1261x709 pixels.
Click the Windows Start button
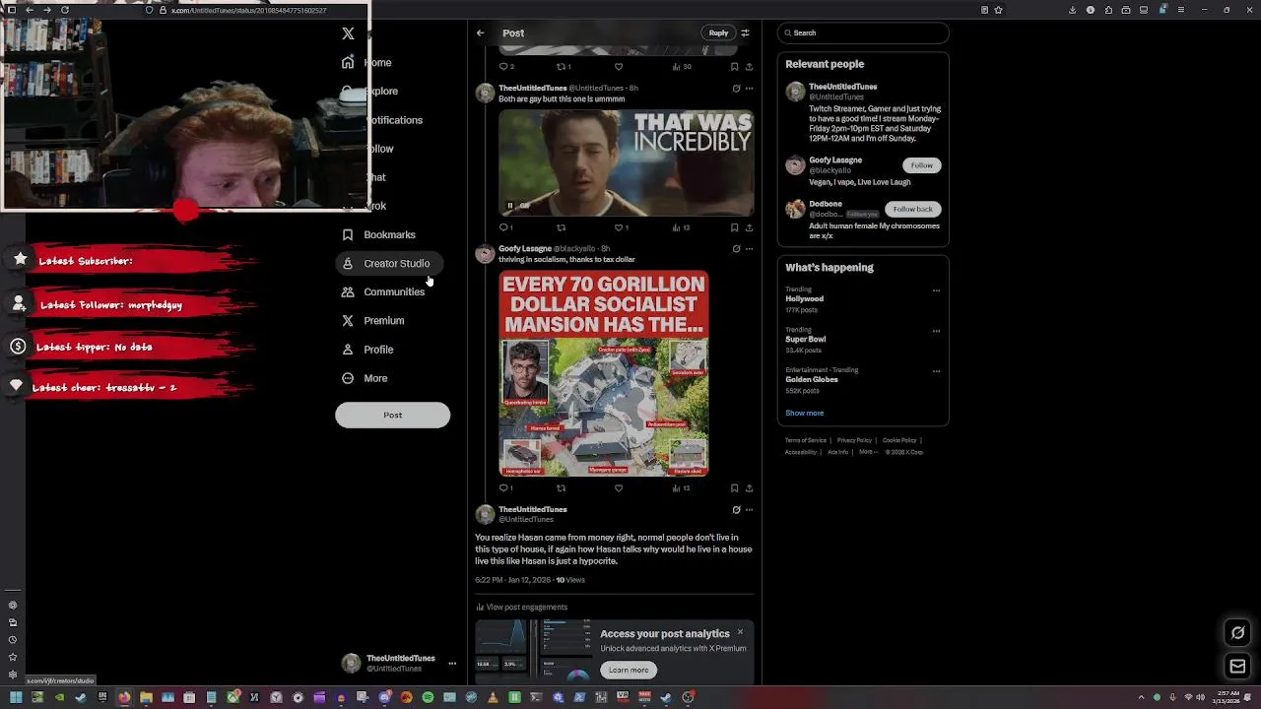pyautogui.click(x=16, y=697)
